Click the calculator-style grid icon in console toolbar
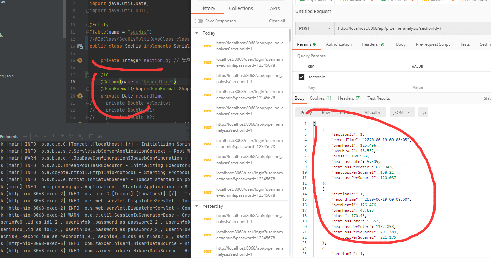This screenshot has height=258, width=491. pyautogui.click(x=91, y=137)
